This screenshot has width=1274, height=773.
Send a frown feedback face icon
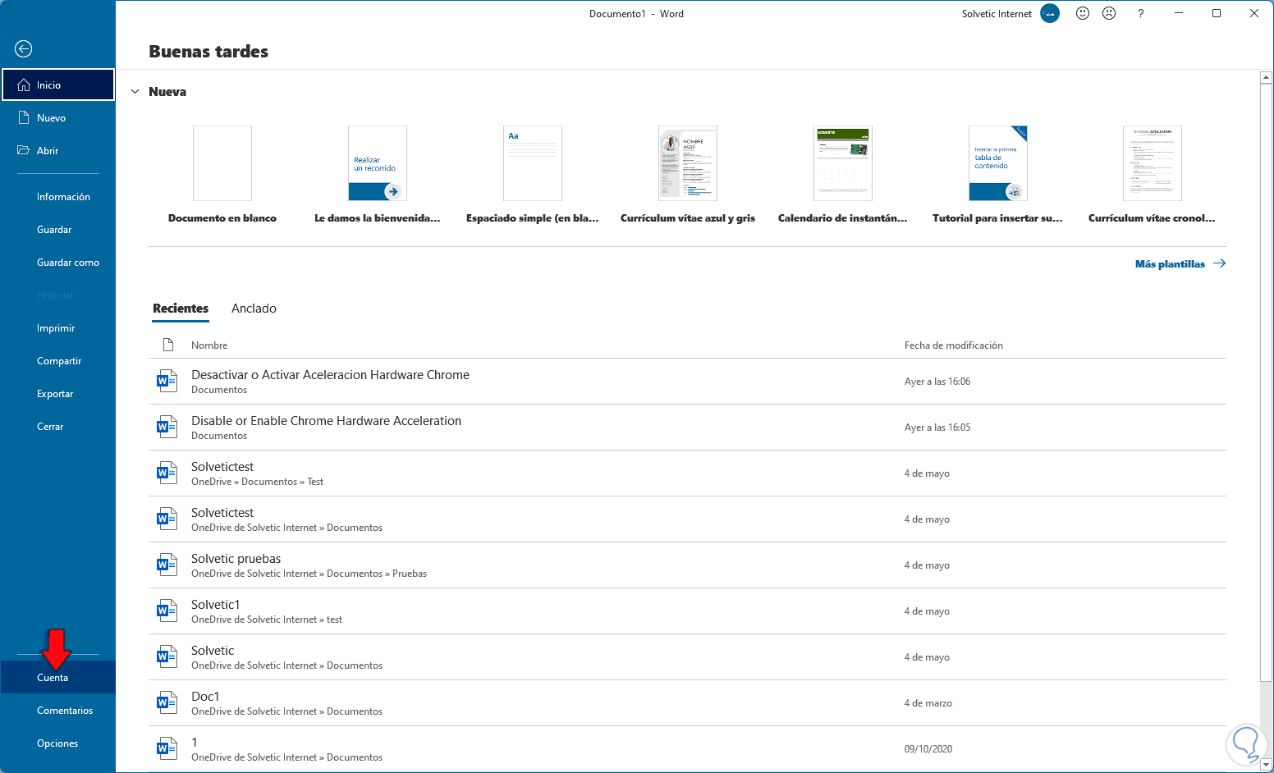click(1109, 13)
